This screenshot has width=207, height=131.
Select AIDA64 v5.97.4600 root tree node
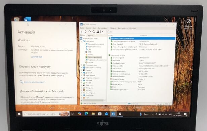(89, 39)
